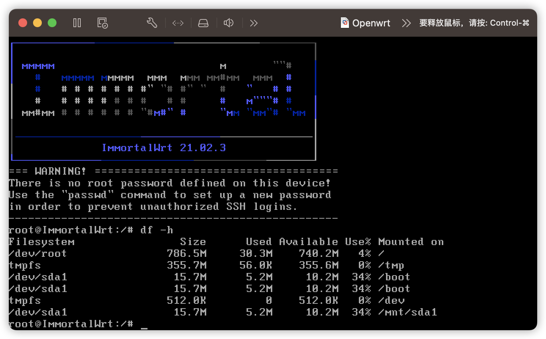Take a snapshot of the VM
This screenshot has height=339, width=546.
point(102,23)
